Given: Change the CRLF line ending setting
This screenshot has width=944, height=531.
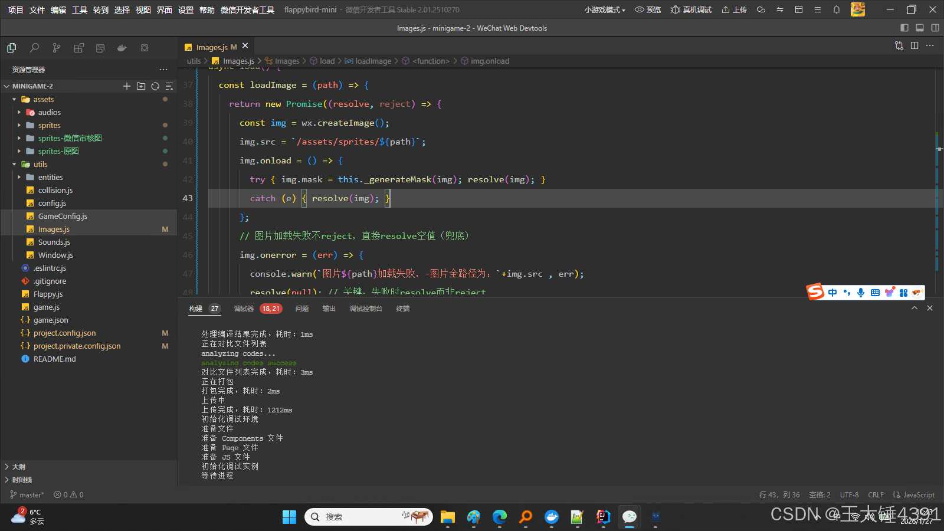Looking at the screenshot, I should click(876, 494).
